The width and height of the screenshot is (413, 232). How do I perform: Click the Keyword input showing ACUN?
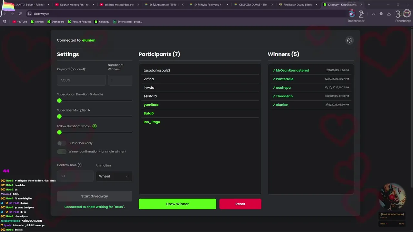coord(81,80)
